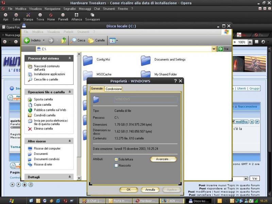Select the Documents and Settings folder icon
This screenshot has height=204, width=272.
(x=146, y=61)
